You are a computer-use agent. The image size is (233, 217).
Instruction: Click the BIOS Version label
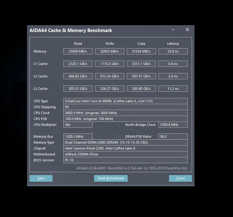[x=44, y=160]
